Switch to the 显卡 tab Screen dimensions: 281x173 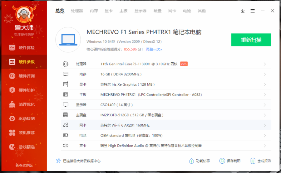109,11
